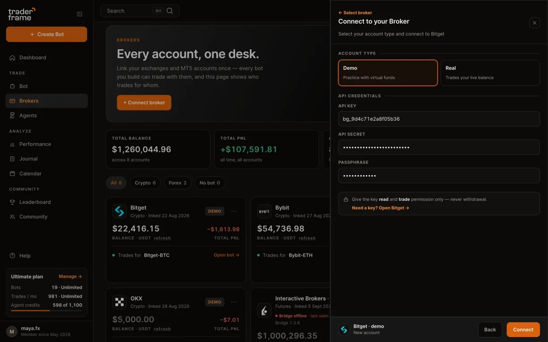This screenshot has width=548, height=342.
Task: Go back via Select broker link
Action: pyautogui.click(x=355, y=13)
